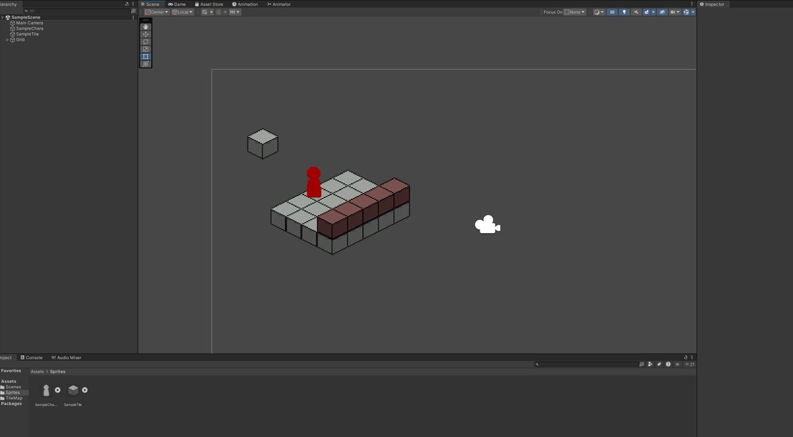
Task: Switch to the Asset Store tab
Action: pyautogui.click(x=209, y=4)
